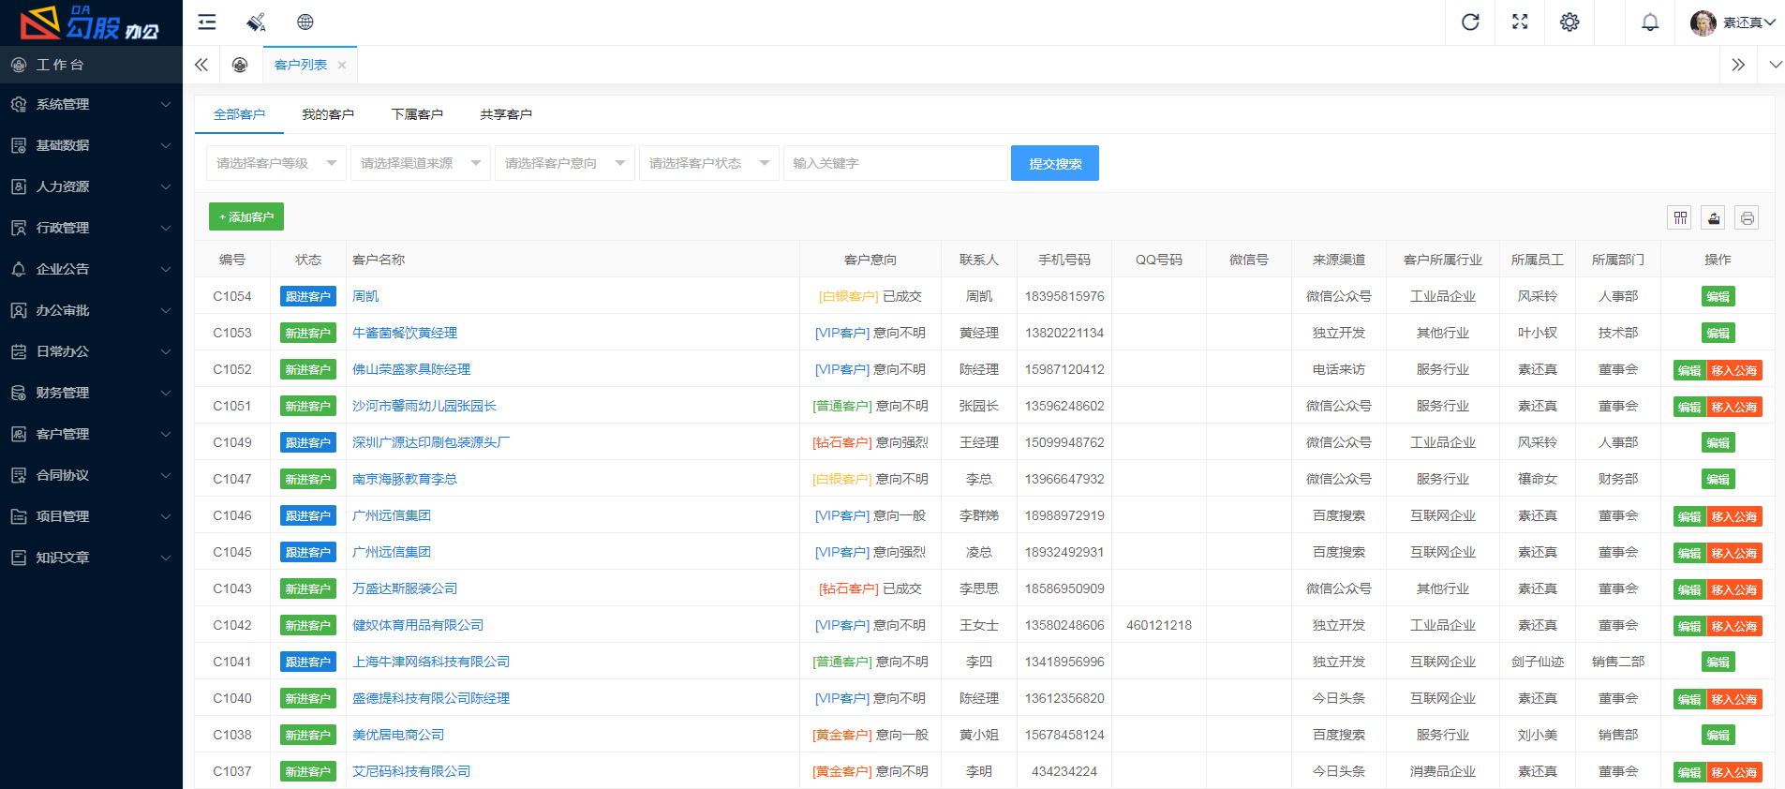Expand the 项目管理 menu
The image size is (1785, 789).
[x=91, y=516]
